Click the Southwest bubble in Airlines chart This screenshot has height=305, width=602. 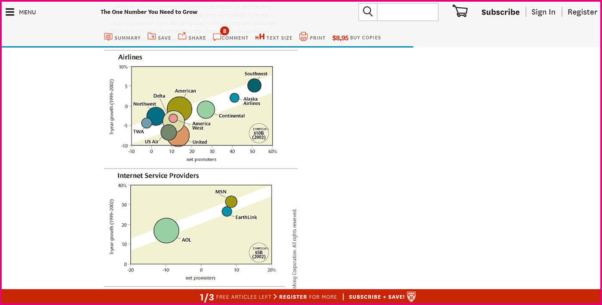254,85
